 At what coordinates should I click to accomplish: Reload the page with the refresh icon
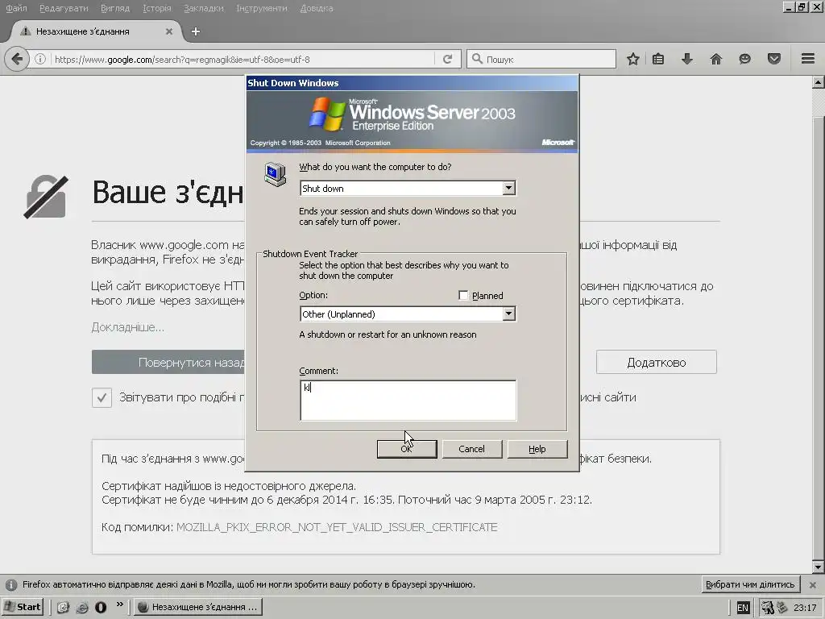click(448, 59)
